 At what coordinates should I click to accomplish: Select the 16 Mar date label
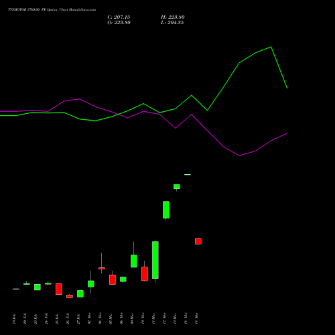pos(186,318)
